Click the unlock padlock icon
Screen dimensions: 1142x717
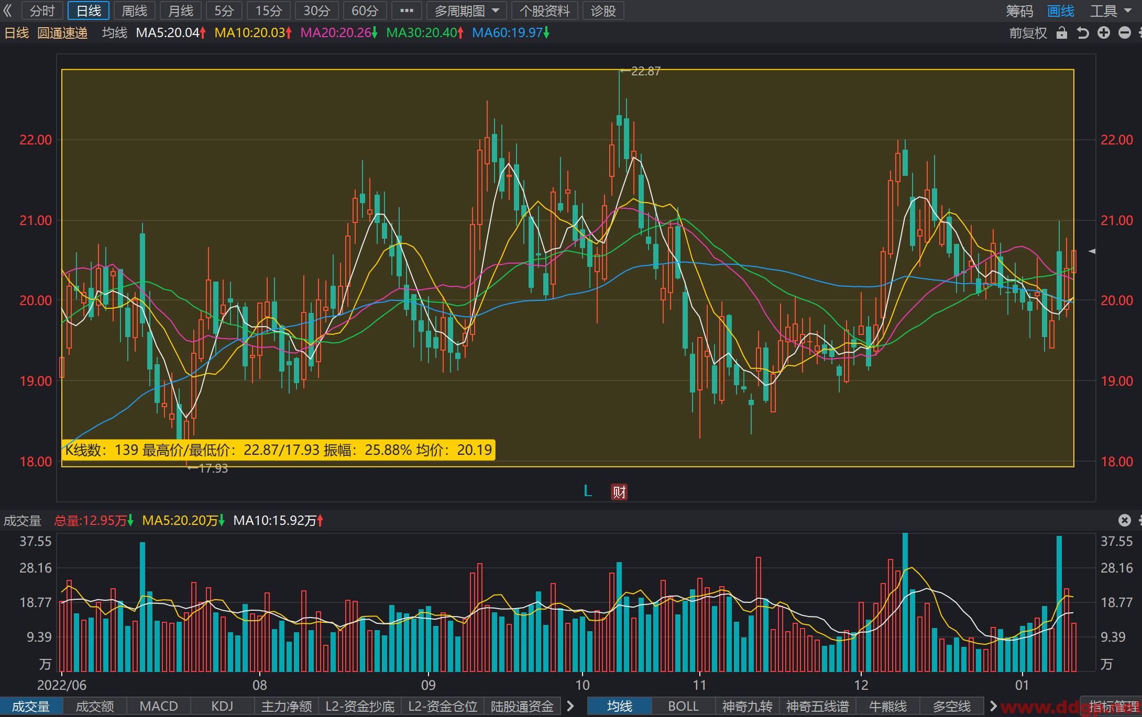(x=1062, y=33)
